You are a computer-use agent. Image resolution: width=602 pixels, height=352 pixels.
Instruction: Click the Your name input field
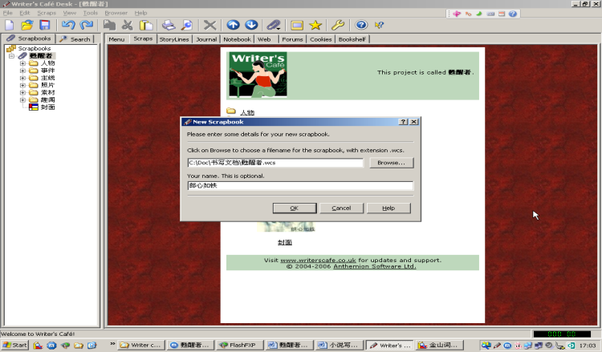[x=300, y=185]
